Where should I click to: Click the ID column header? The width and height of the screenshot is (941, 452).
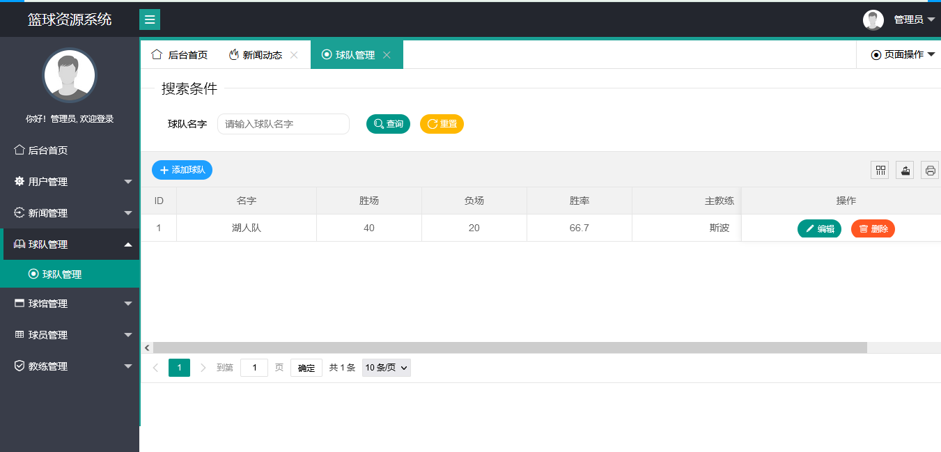pos(159,201)
